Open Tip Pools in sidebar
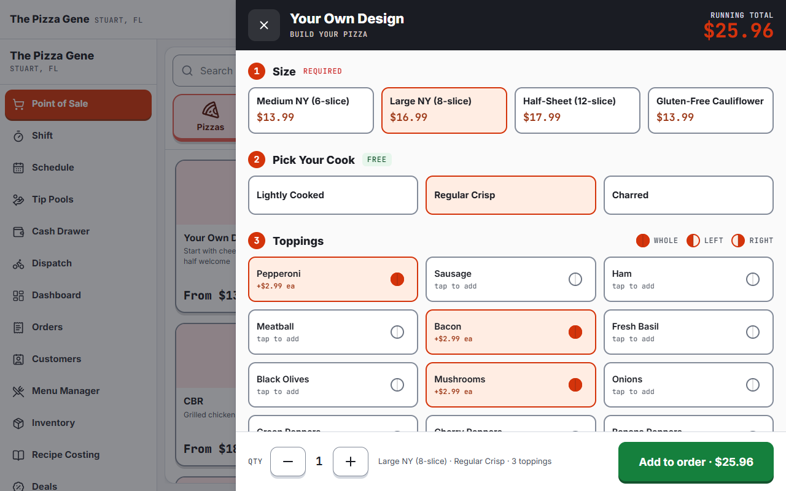Image resolution: width=786 pixels, height=491 pixels. tap(78, 199)
